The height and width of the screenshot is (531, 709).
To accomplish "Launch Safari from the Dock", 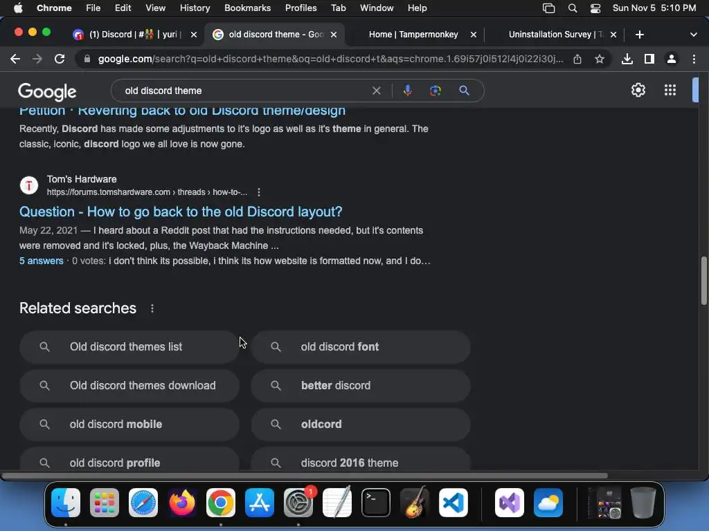I will tap(143, 503).
